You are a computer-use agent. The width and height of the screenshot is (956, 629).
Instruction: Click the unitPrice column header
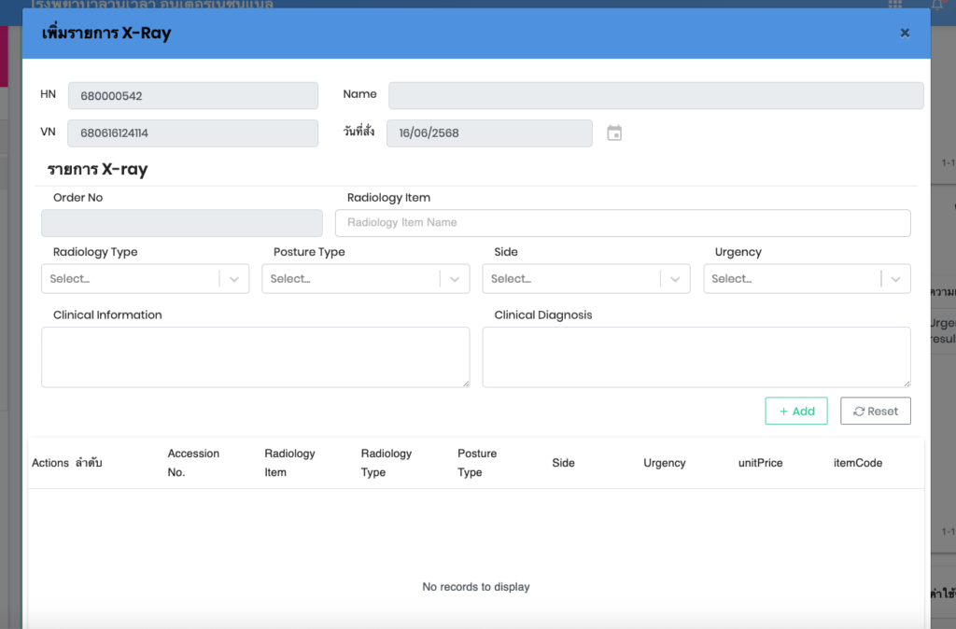(760, 463)
